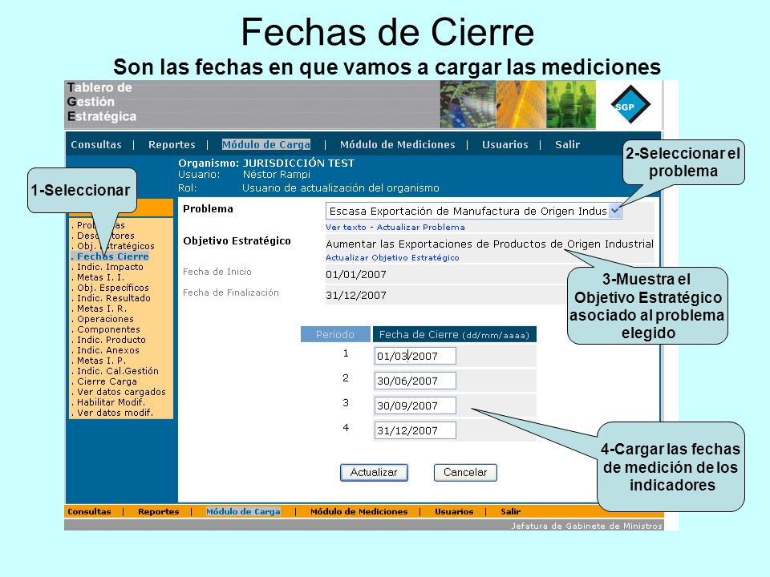Open Reportes in the top menu
This screenshot has width=770, height=577.
point(172,145)
